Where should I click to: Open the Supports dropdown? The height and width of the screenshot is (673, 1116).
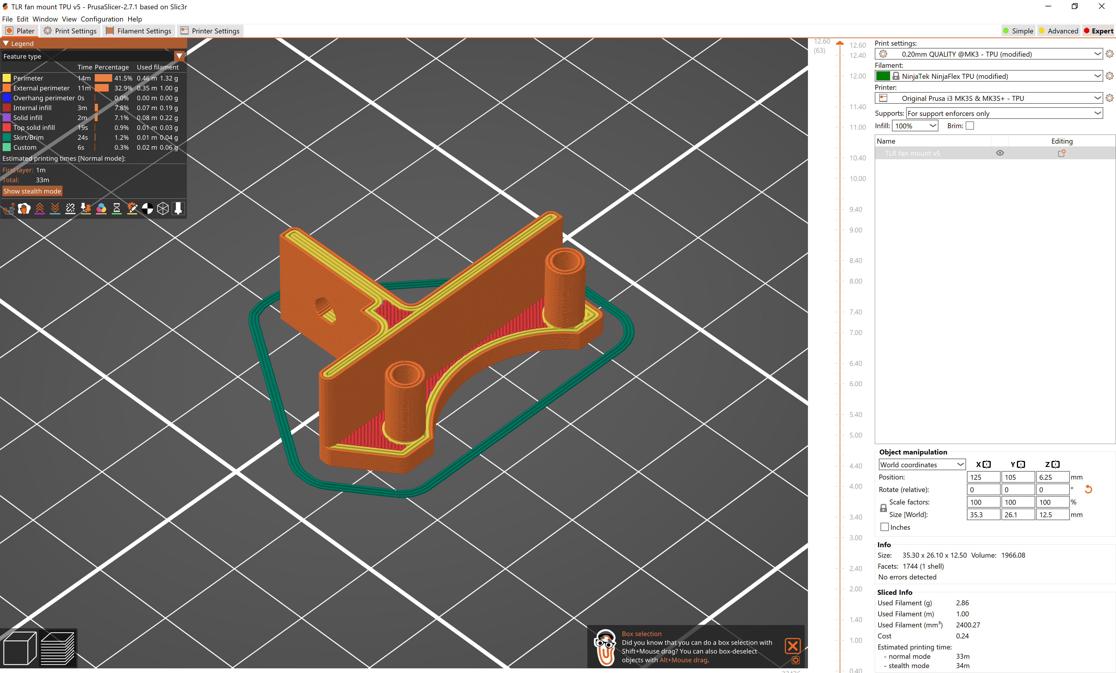(1004, 113)
